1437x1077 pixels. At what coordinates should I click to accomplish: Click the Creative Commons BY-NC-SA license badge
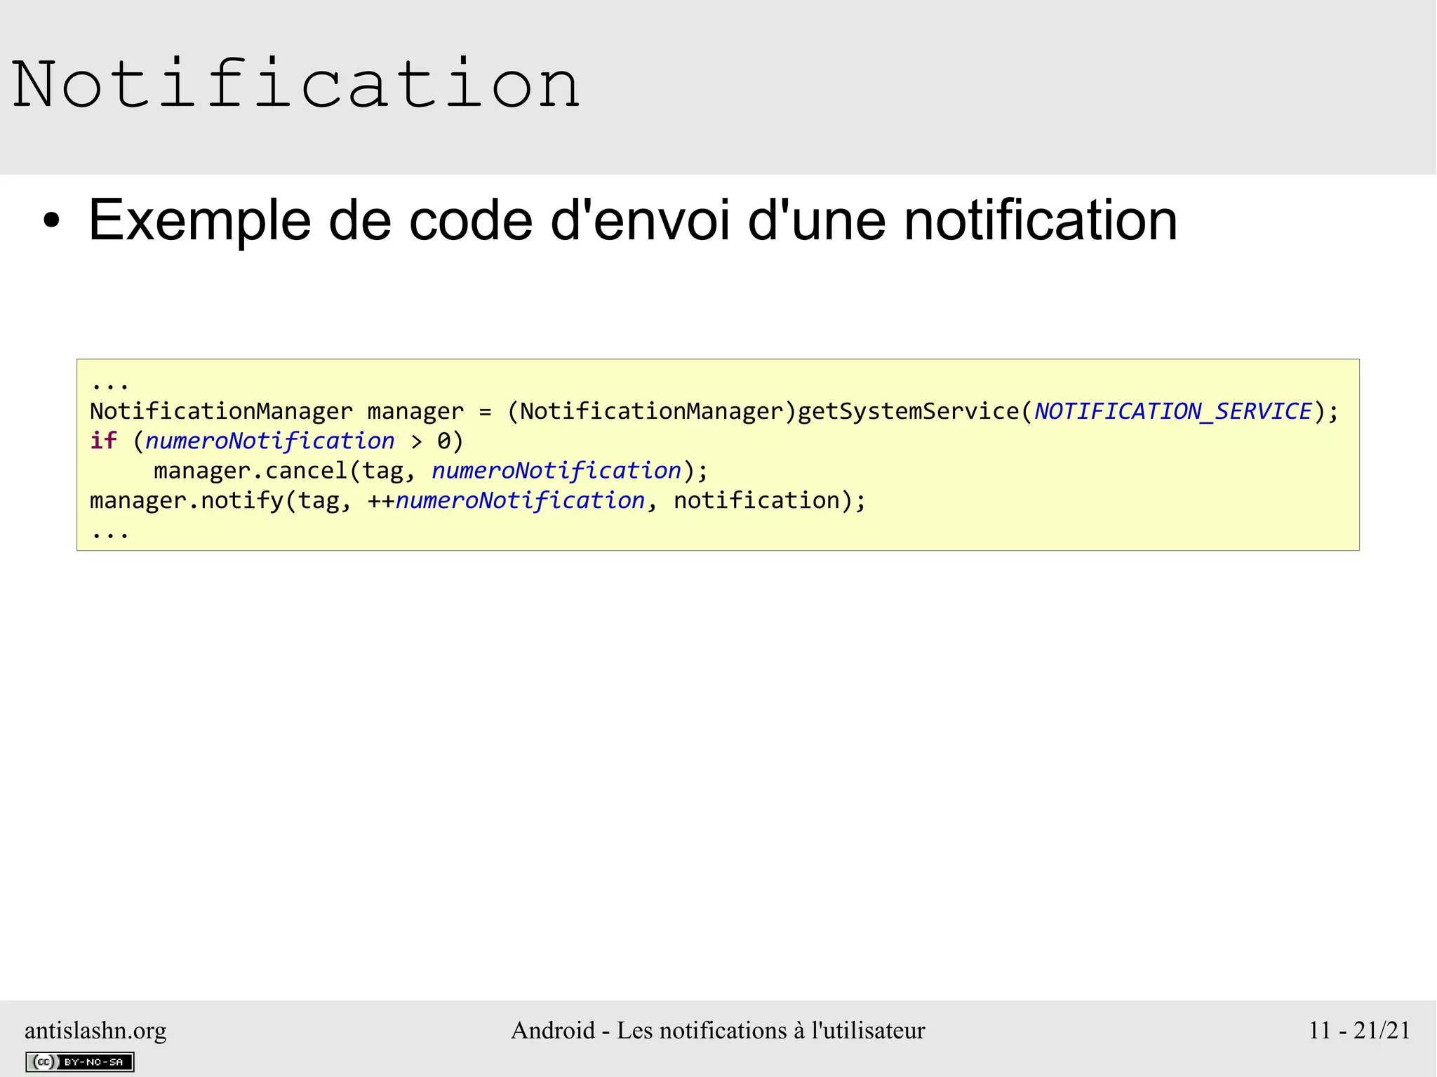80,1062
